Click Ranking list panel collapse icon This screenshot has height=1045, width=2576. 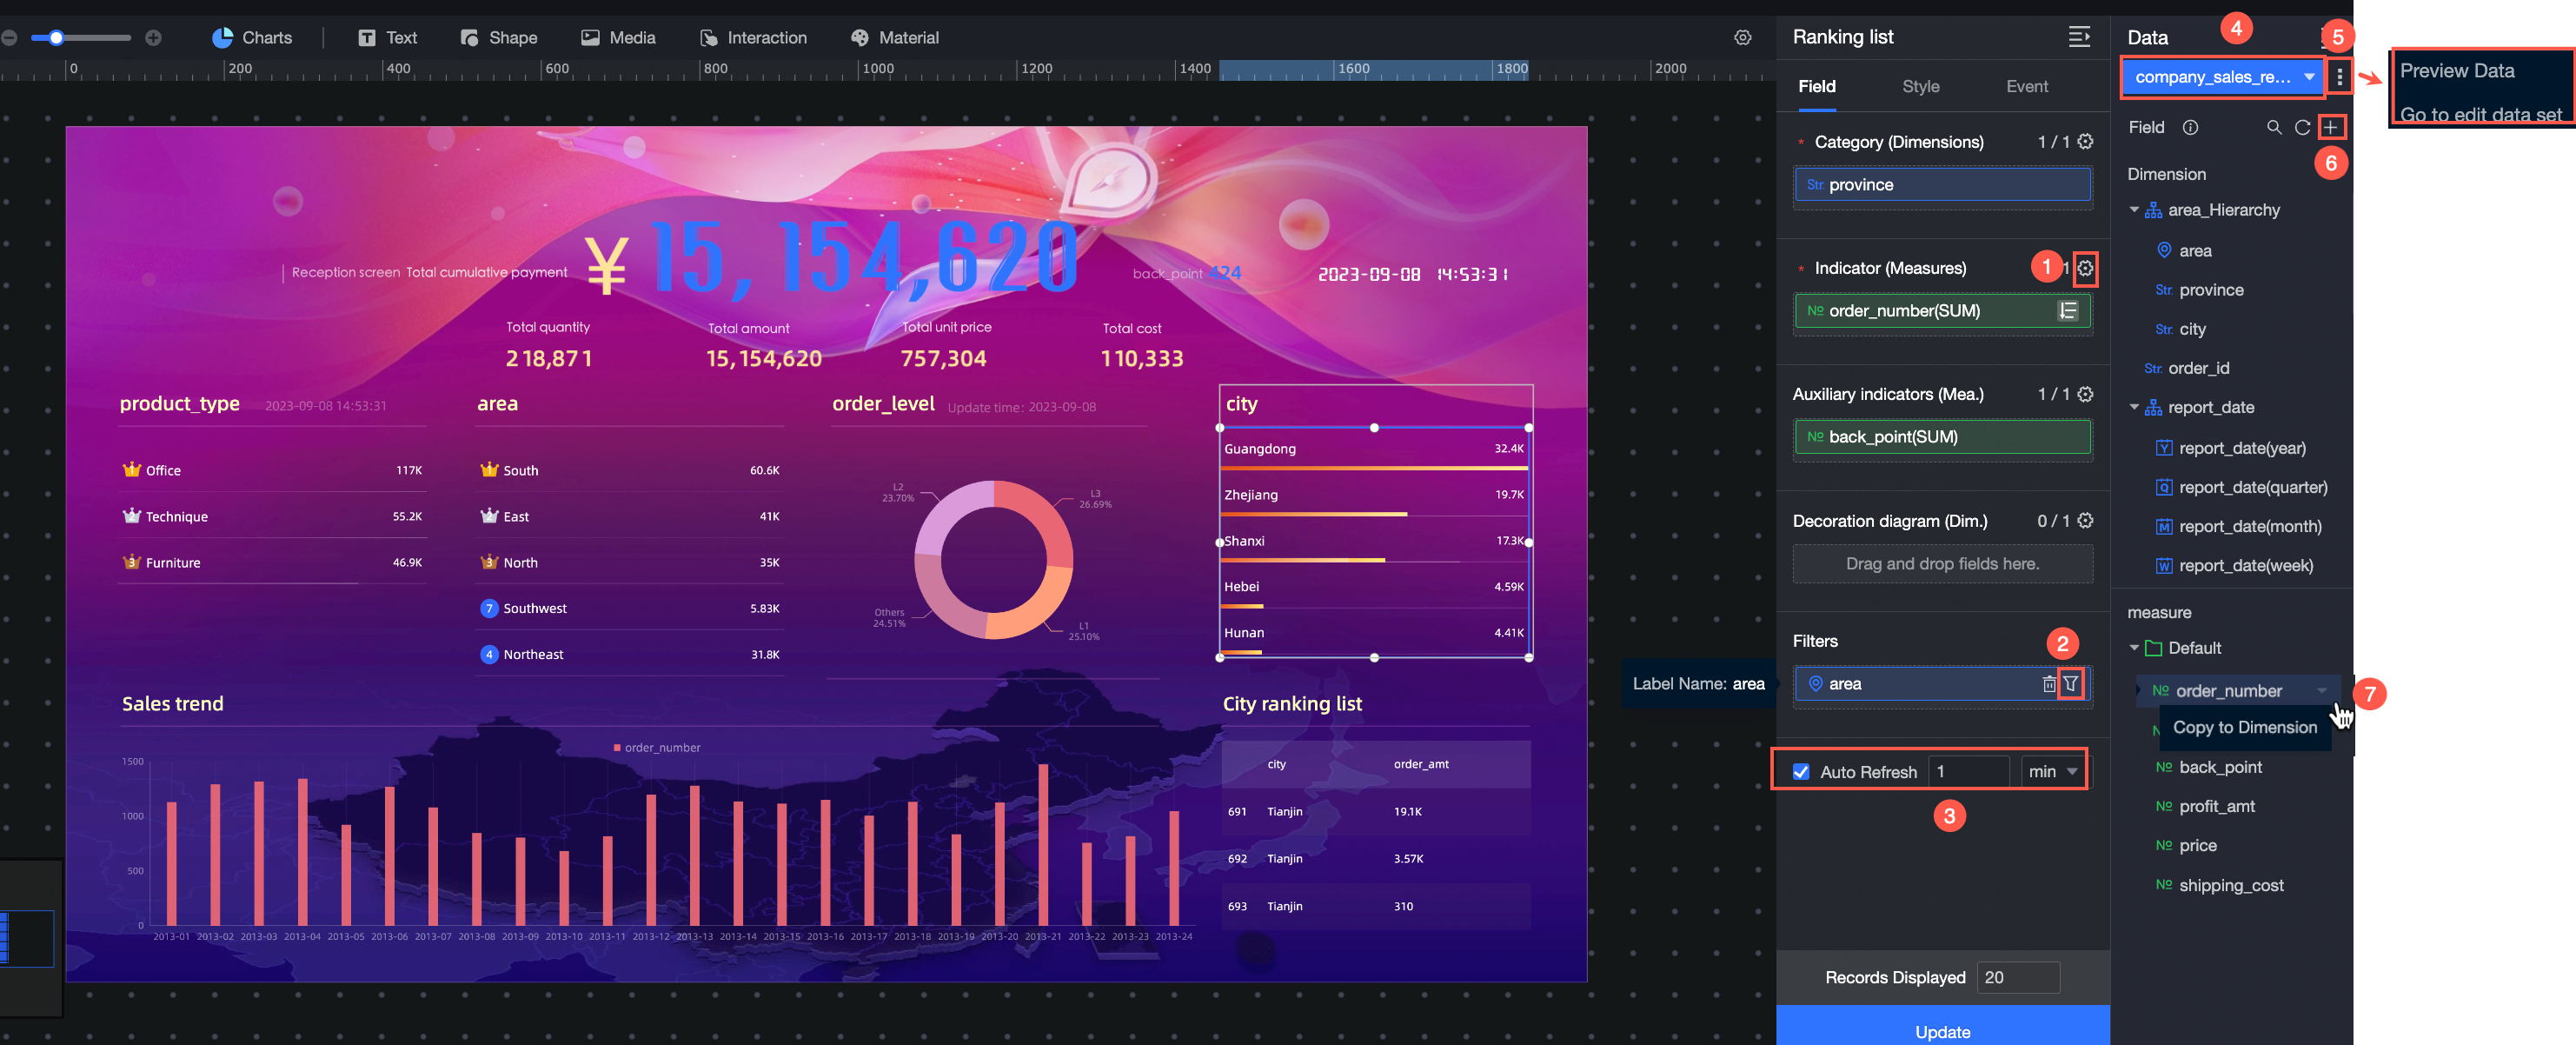2078,37
